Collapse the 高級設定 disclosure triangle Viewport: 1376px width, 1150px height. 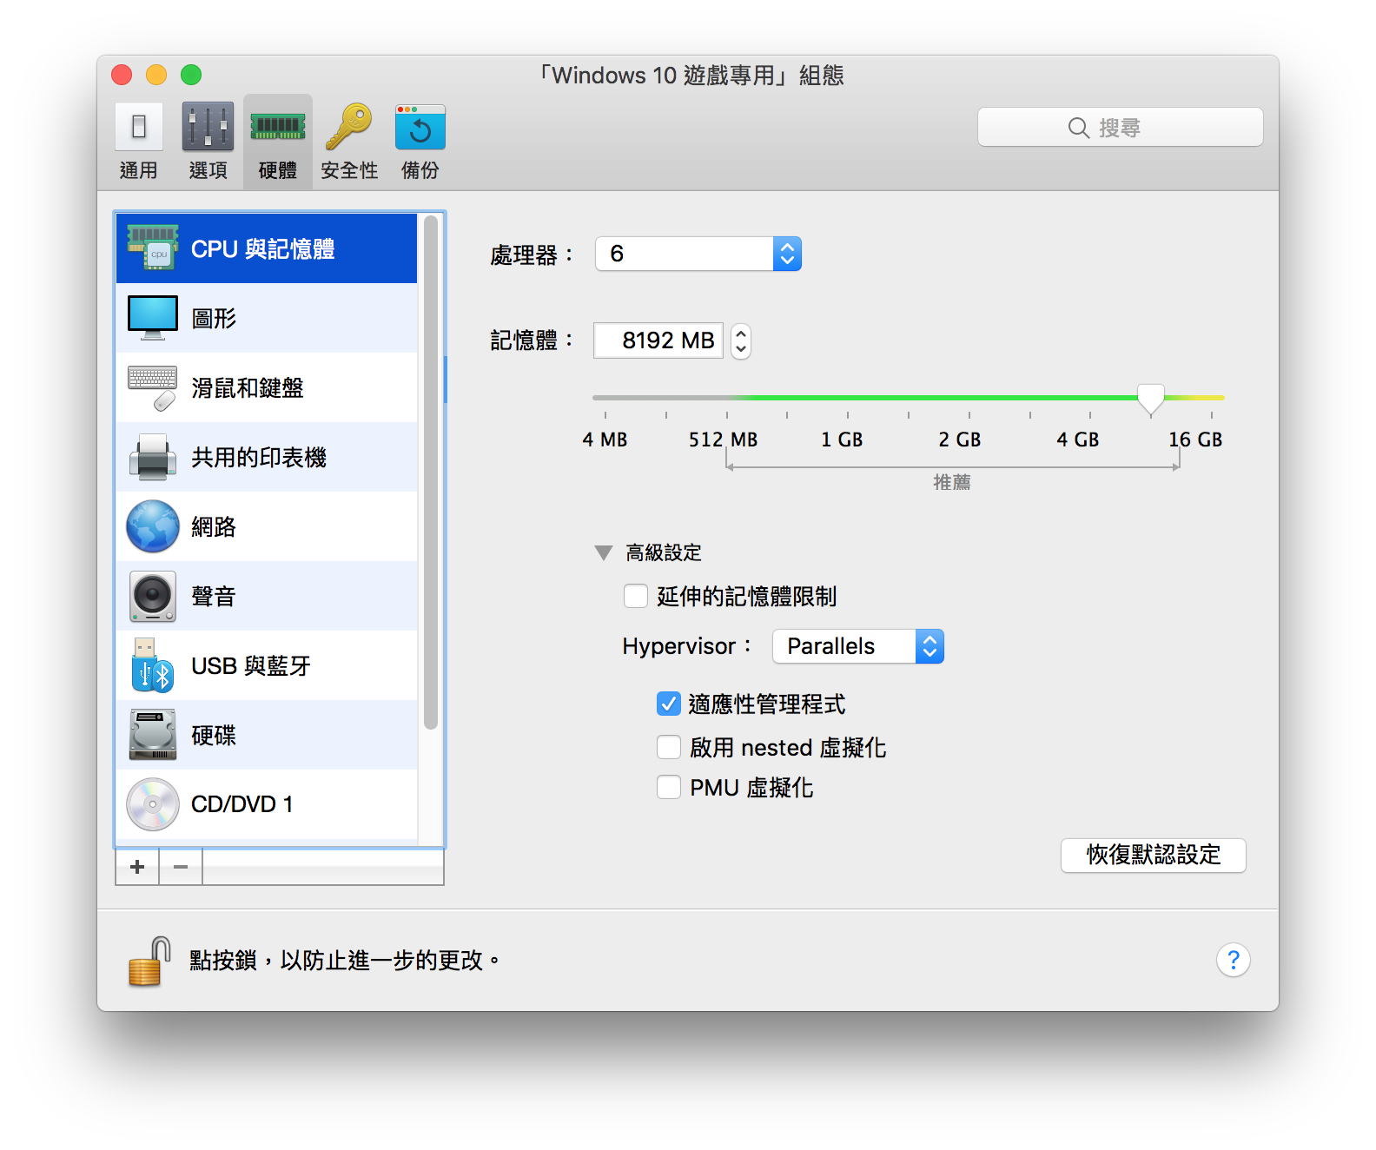tap(604, 552)
